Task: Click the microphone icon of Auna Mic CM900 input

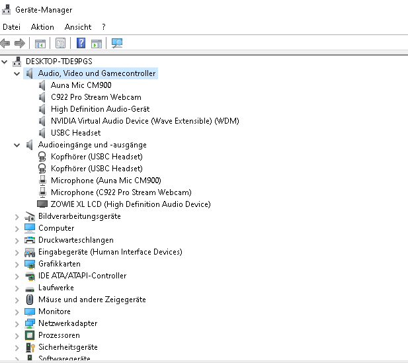Action: (42, 181)
